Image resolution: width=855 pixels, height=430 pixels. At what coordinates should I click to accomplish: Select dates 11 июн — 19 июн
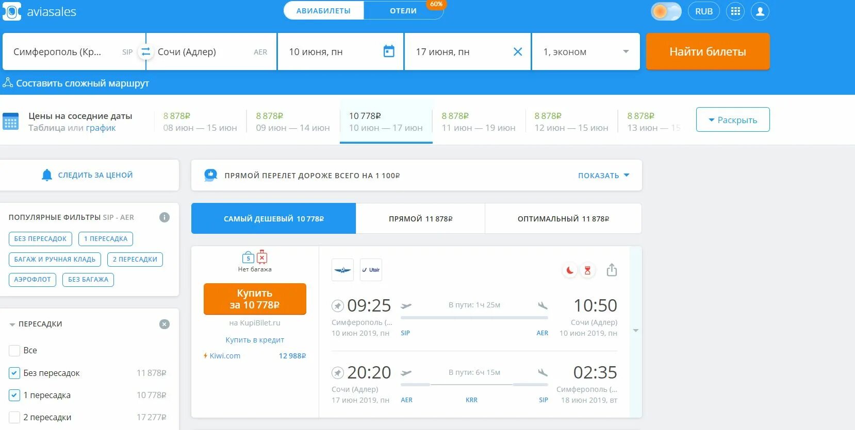click(479, 122)
